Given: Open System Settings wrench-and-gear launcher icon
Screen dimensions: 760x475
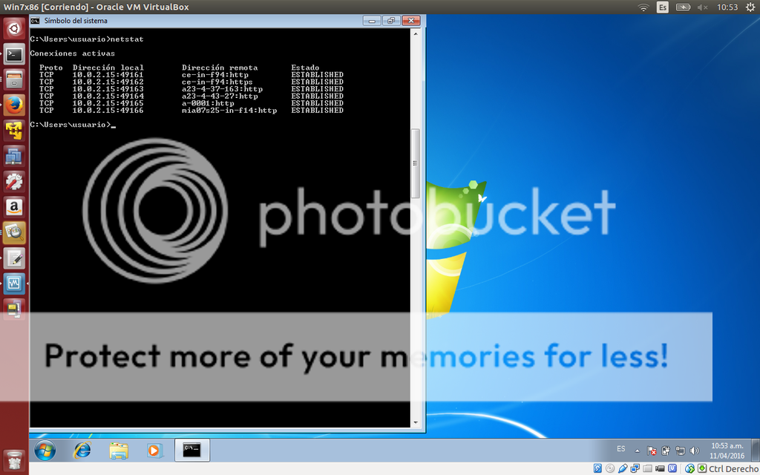Looking at the screenshot, I should click(14, 182).
